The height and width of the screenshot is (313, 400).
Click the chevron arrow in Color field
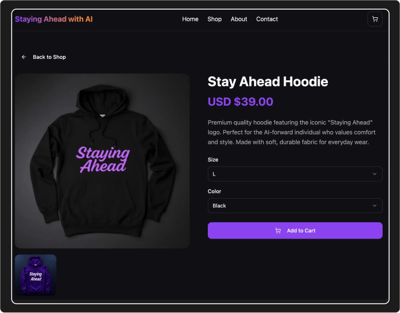point(375,206)
